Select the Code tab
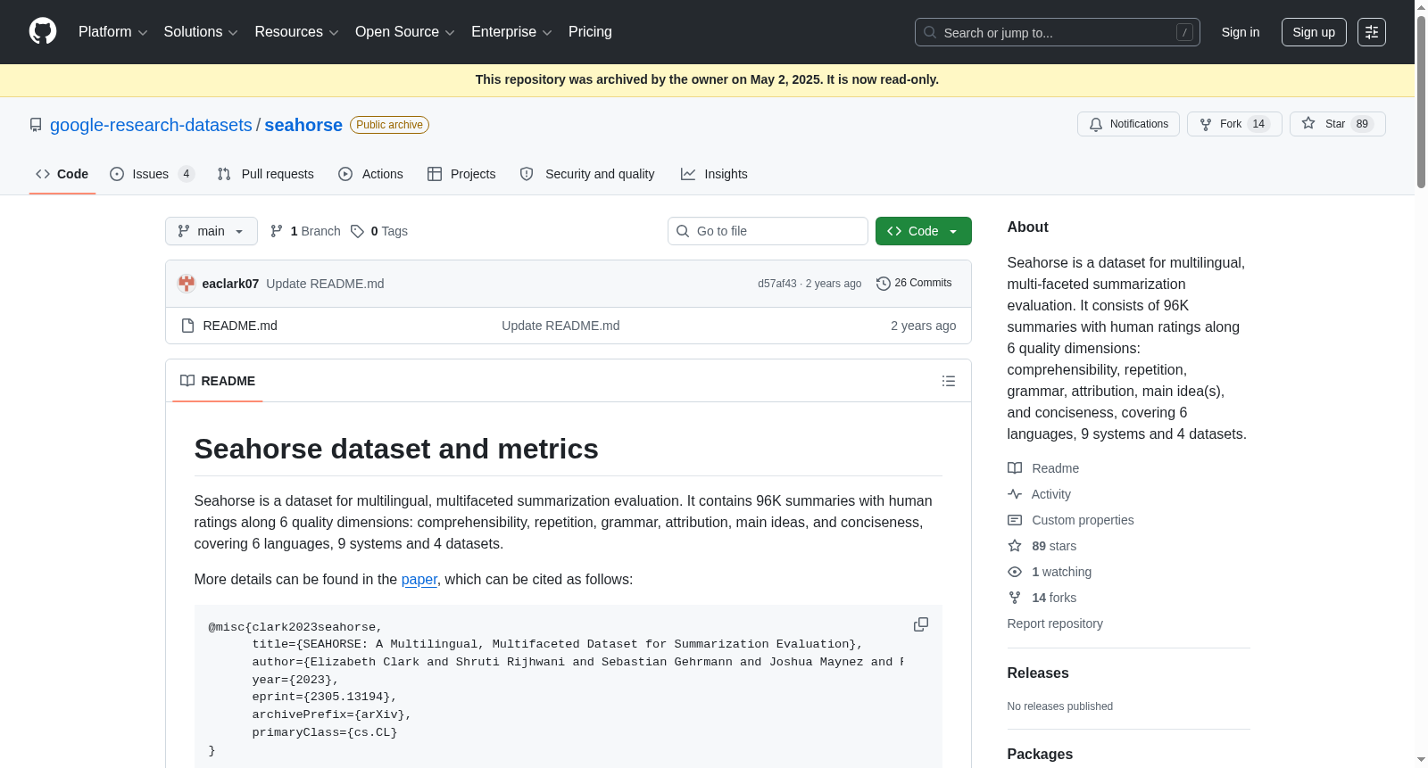The image size is (1428, 768). (62, 174)
